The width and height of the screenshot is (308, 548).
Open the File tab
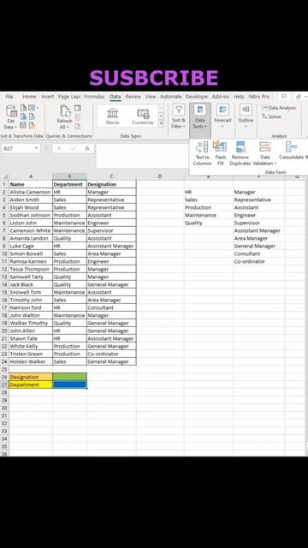click(x=9, y=97)
